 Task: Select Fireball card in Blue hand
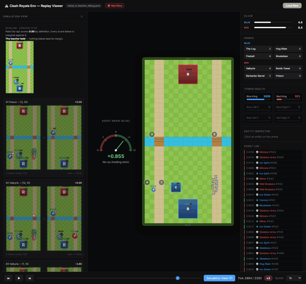(258, 56)
